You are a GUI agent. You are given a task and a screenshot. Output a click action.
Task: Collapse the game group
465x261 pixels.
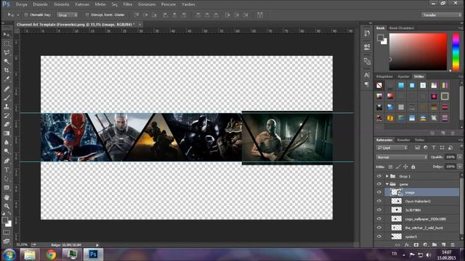(x=387, y=184)
